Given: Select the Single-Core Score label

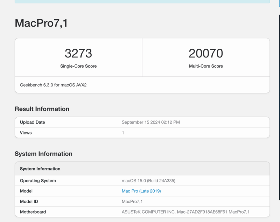Looking at the screenshot, I should 78,66.
